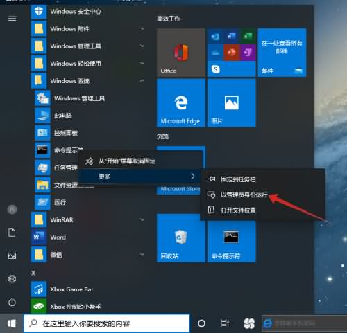Screen dimensions: 347x333
Task: Click the fan-shaped app icon on taskbar
Action: pyautogui.click(x=249, y=323)
